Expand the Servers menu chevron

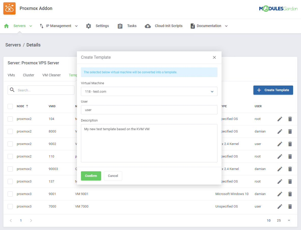pos(31,26)
